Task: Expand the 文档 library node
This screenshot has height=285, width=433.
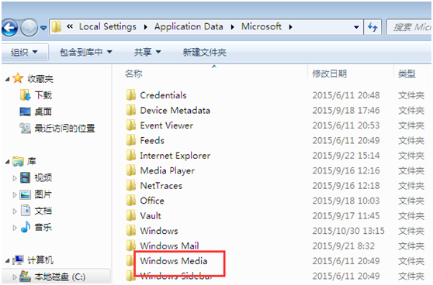Action: (15, 211)
